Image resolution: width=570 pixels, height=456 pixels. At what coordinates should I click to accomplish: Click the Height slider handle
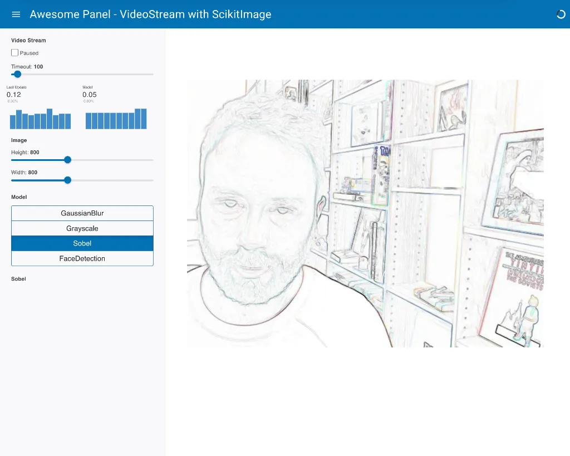click(x=67, y=160)
